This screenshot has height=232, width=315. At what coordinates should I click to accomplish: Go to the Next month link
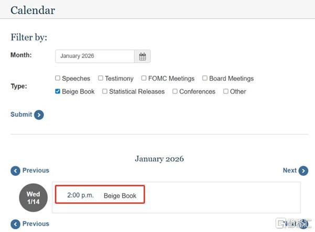click(x=289, y=170)
